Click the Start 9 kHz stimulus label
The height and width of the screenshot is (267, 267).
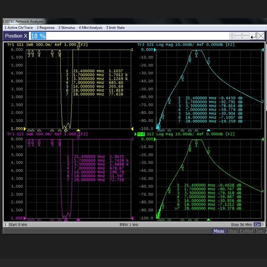pyautogui.click(x=18, y=225)
